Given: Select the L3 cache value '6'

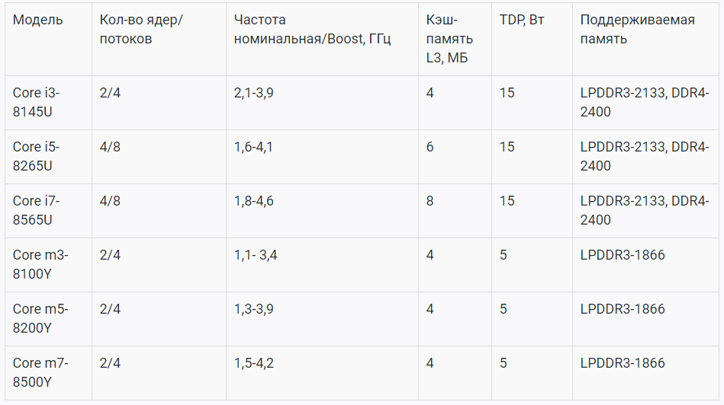Looking at the screenshot, I should (x=430, y=147).
